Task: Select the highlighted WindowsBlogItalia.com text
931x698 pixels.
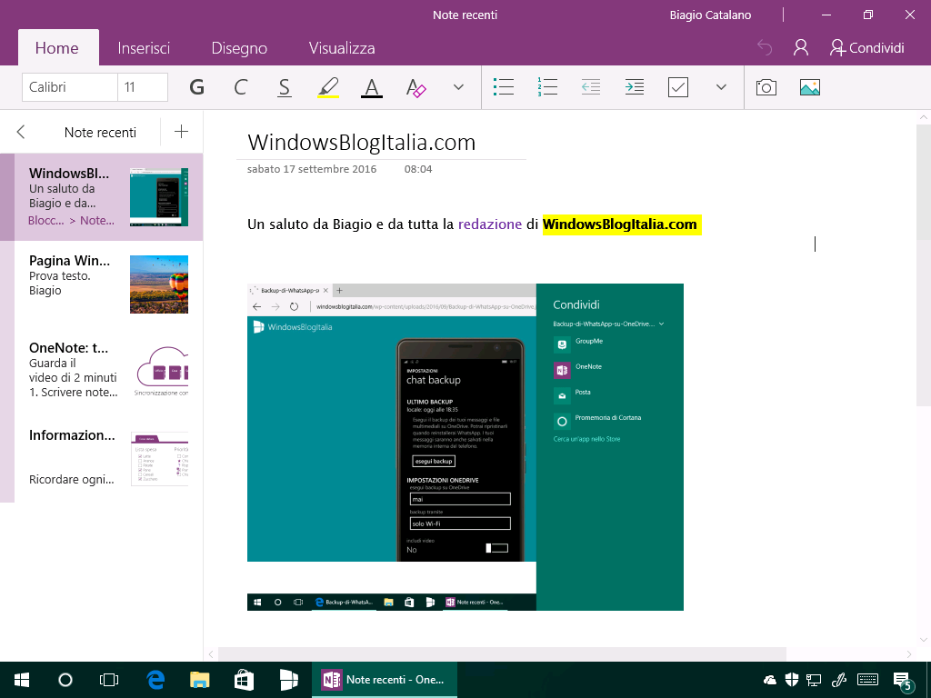Action: [x=620, y=224]
